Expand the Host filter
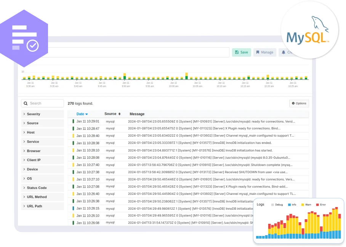 pos(42,132)
